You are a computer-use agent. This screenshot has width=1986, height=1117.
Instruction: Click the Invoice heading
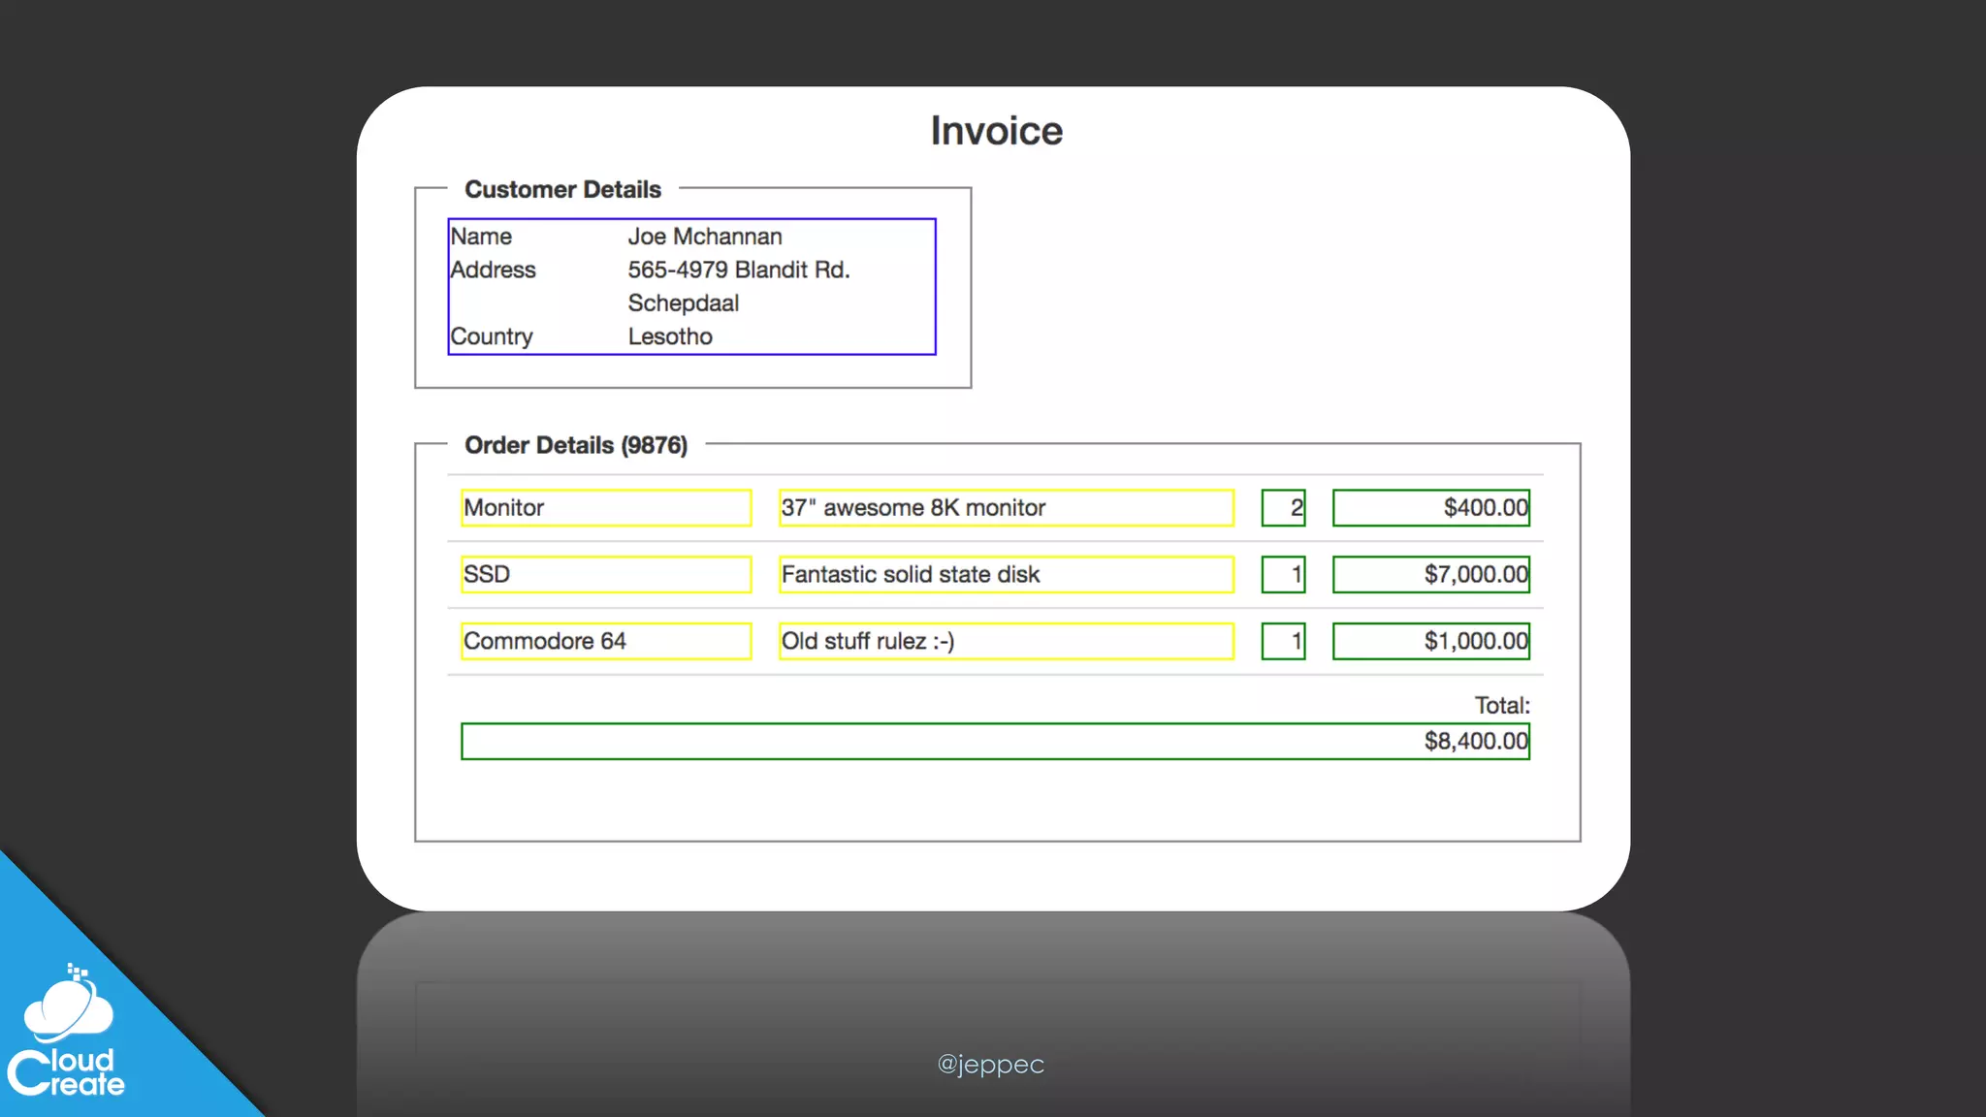pyautogui.click(x=996, y=131)
